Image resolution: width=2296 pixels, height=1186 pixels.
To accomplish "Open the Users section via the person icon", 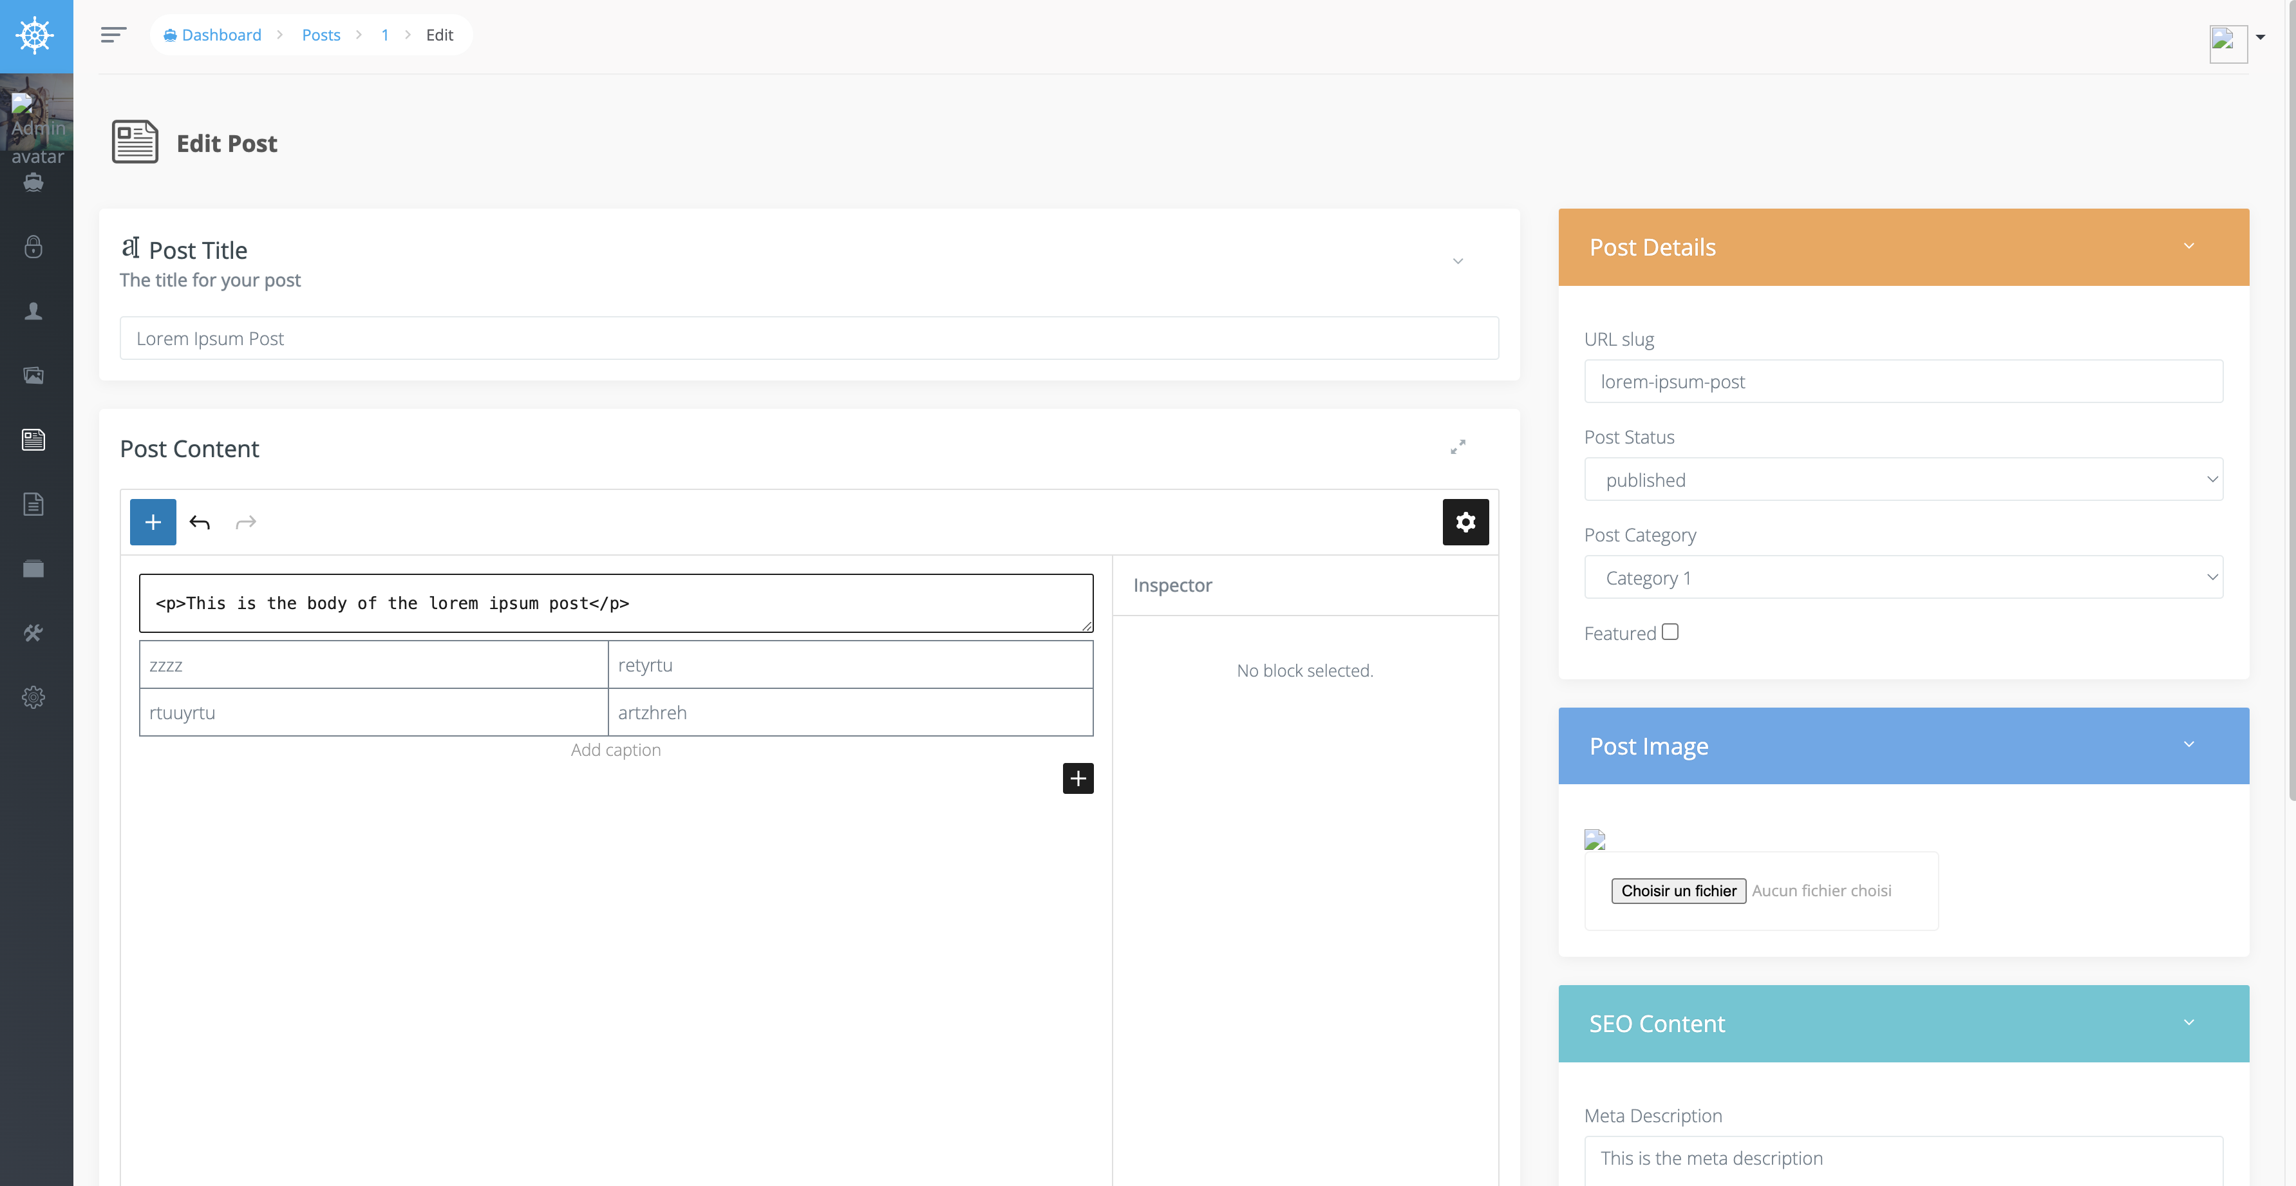I will [x=34, y=311].
